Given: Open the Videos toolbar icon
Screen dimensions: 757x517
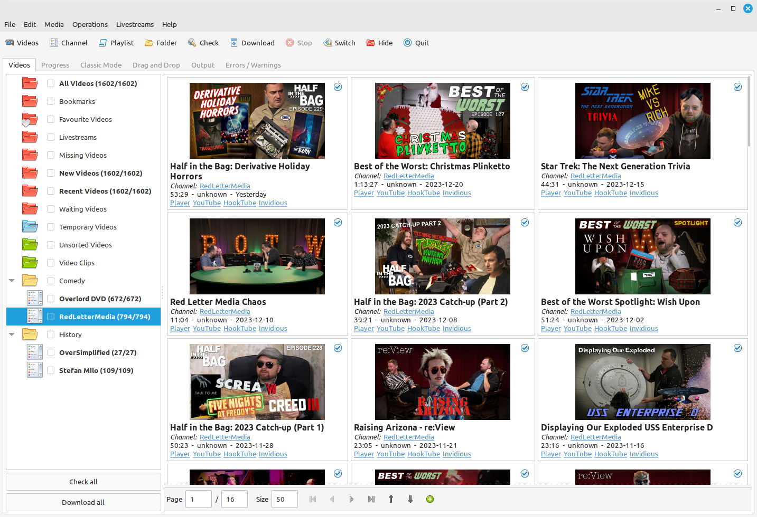Looking at the screenshot, I should (x=22, y=43).
